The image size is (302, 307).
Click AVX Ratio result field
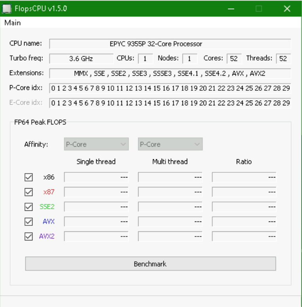(244, 222)
